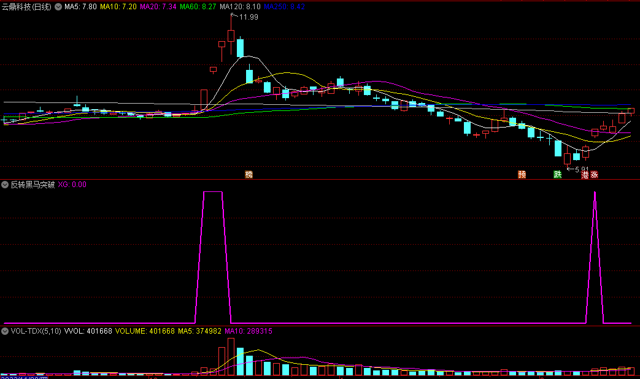The height and width of the screenshot is (379, 640).
Task: Click the volume MA5: 374982 label
Action: point(199,331)
